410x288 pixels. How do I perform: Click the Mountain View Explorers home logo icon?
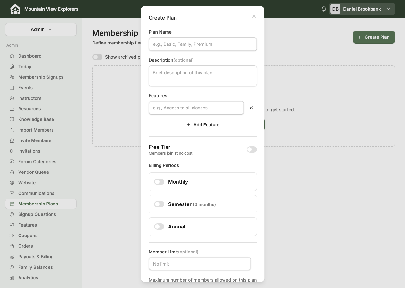(x=15, y=9)
